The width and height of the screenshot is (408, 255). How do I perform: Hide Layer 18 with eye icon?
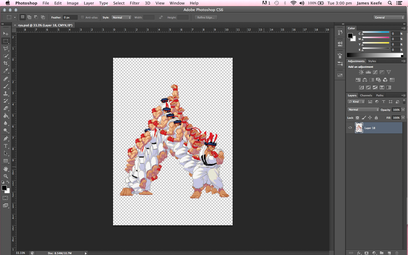tap(350, 128)
